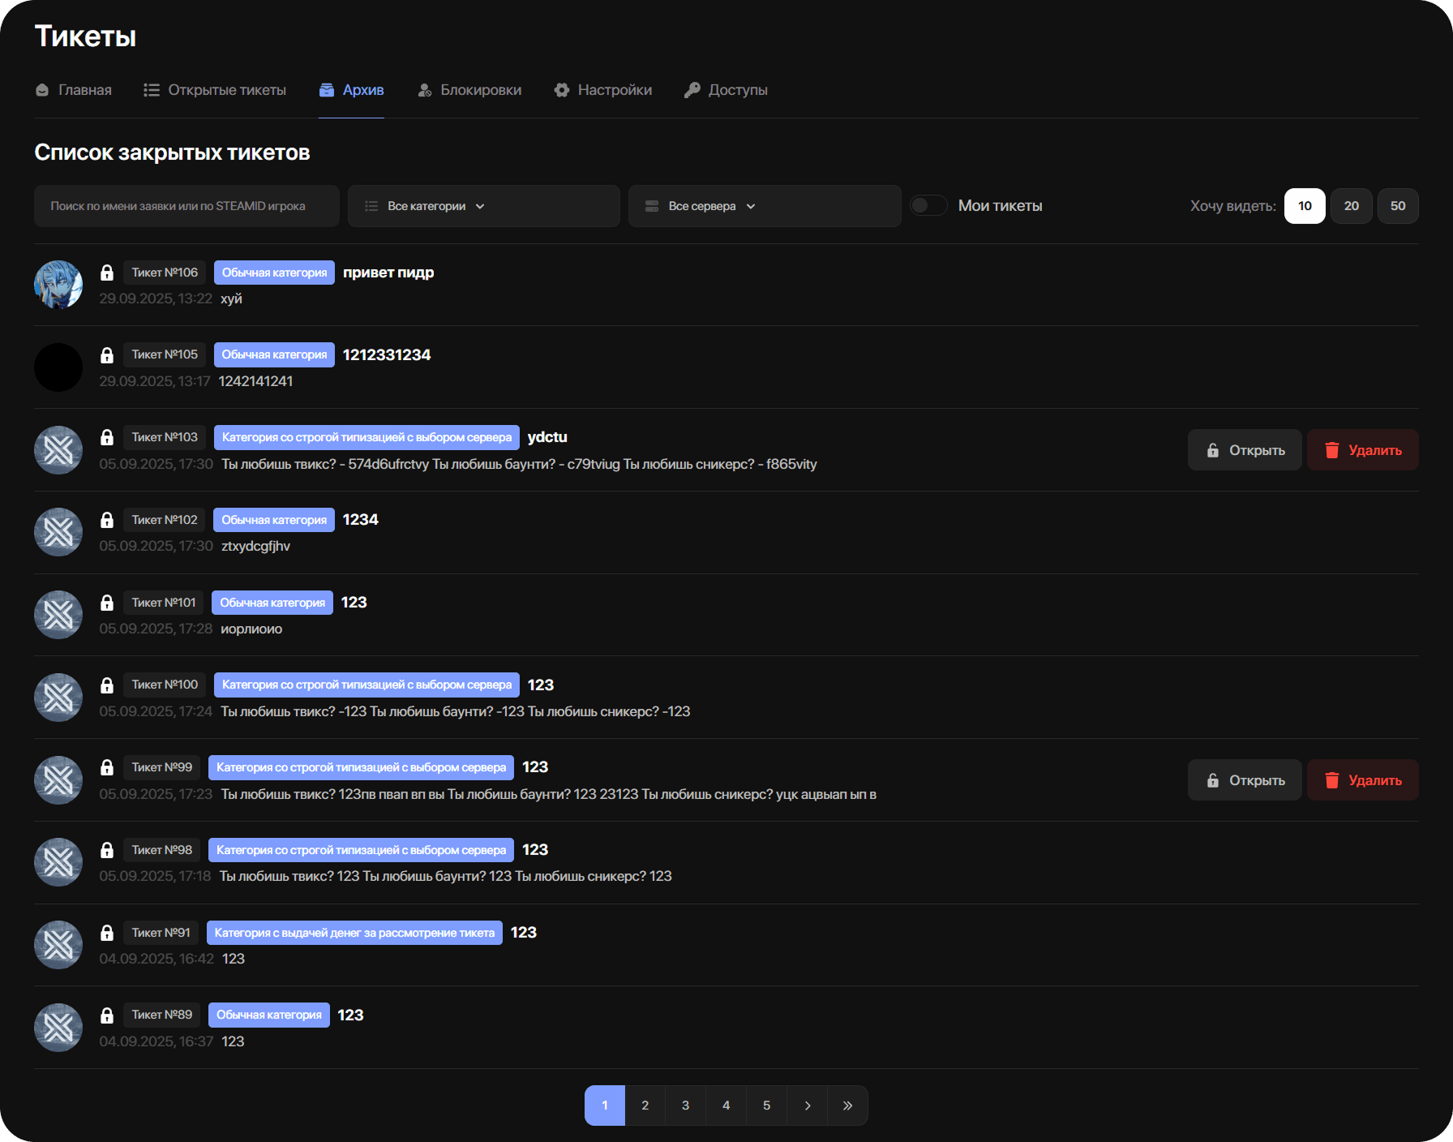Open ticket titled ydctu
The height and width of the screenshot is (1142, 1453).
(x=547, y=437)
